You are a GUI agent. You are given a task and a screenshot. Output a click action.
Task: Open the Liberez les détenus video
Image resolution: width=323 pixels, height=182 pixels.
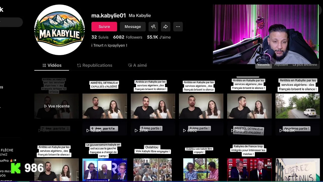click(298, 170)
